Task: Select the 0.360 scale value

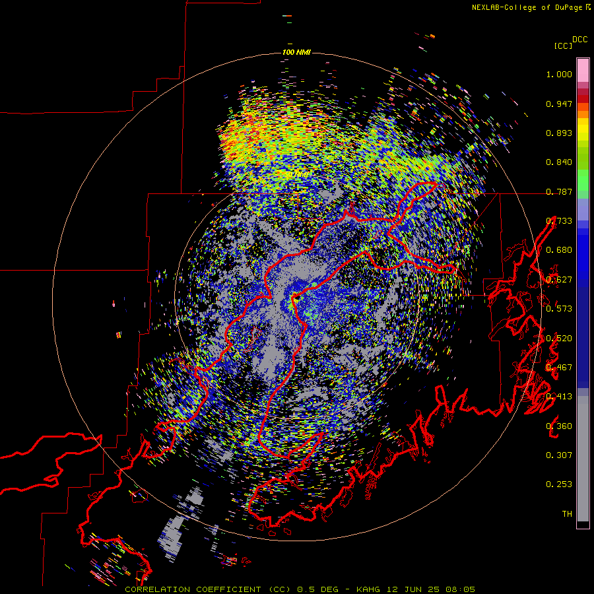Action: click(559, 426)
